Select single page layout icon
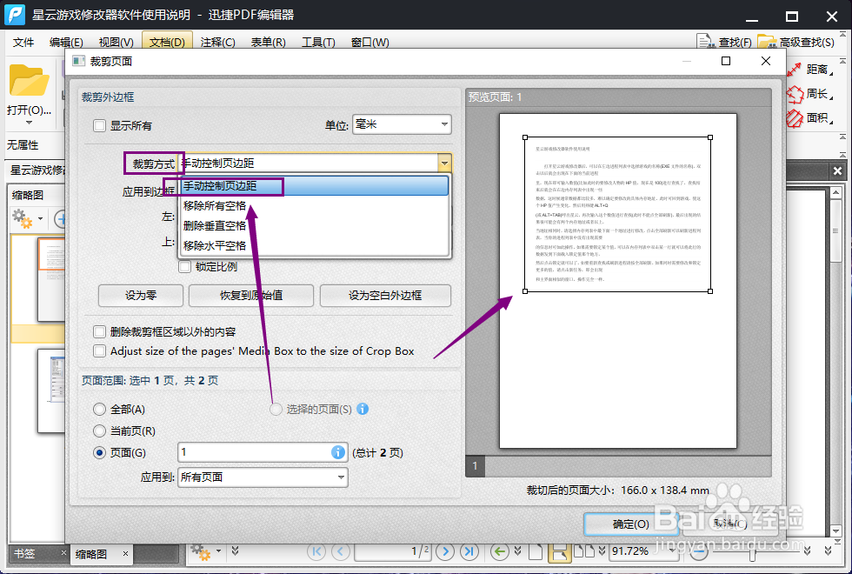The height and width of the screenshot is (574, 852). point(536,551)
